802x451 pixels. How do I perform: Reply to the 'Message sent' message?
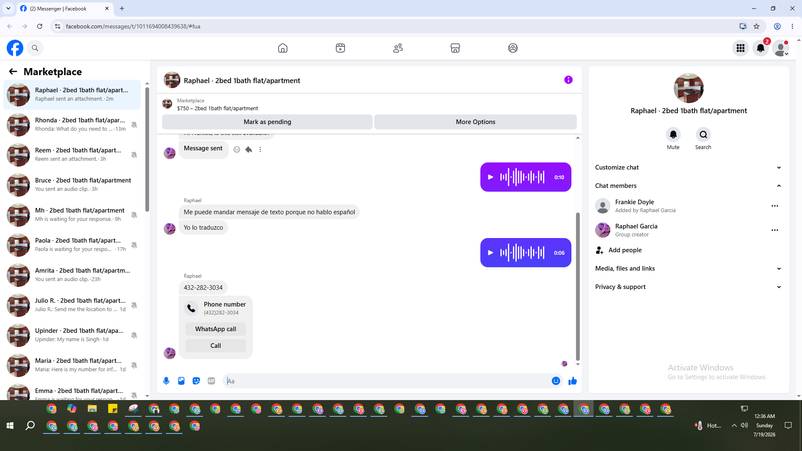pos(249,149)
